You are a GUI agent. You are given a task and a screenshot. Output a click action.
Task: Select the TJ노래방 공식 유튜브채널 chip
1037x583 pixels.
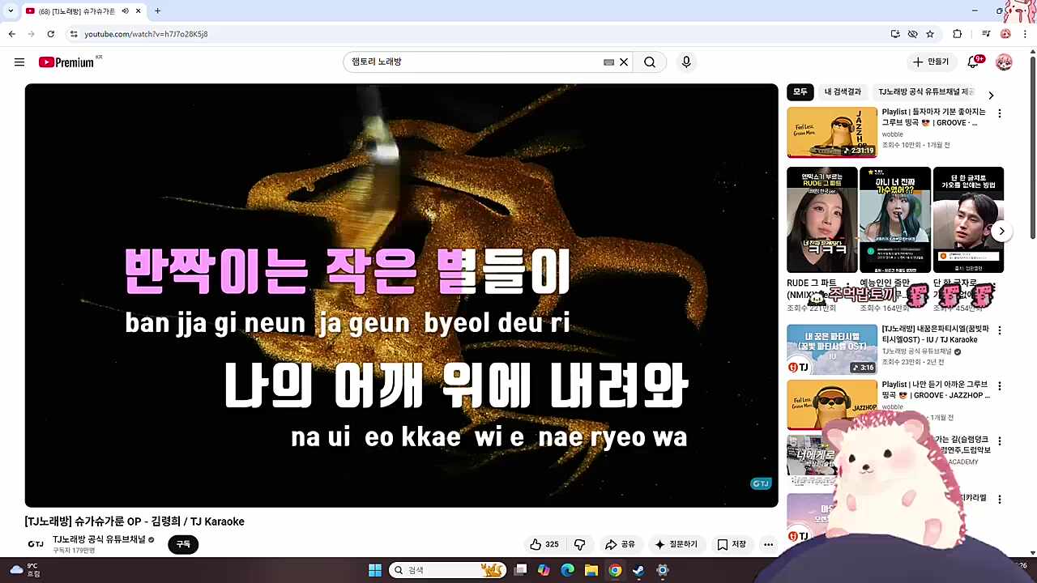point(926,92)
